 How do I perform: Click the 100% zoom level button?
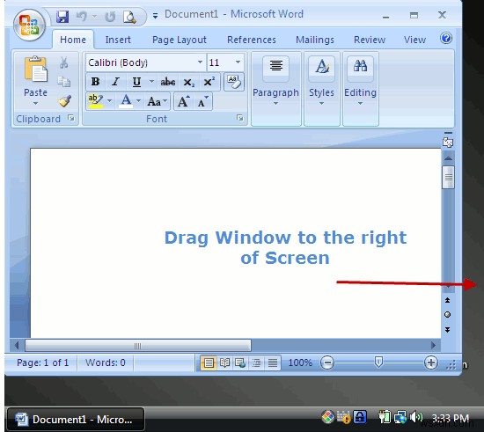tap(300, 362)
